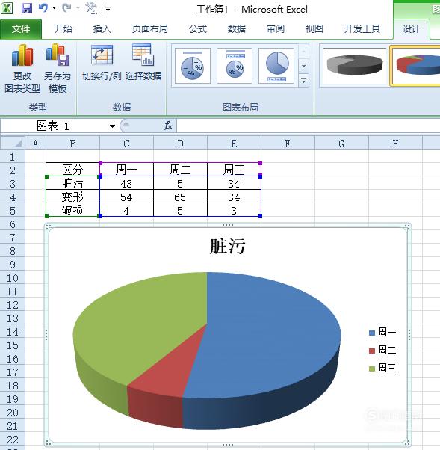Switch to the 视图 ribbon tab
440x450 pixels.
314,29
